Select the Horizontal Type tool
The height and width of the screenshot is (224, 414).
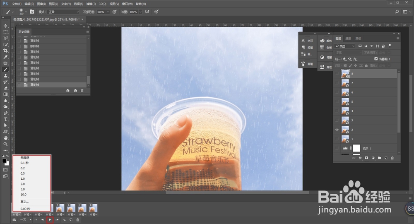coord(5,119)
